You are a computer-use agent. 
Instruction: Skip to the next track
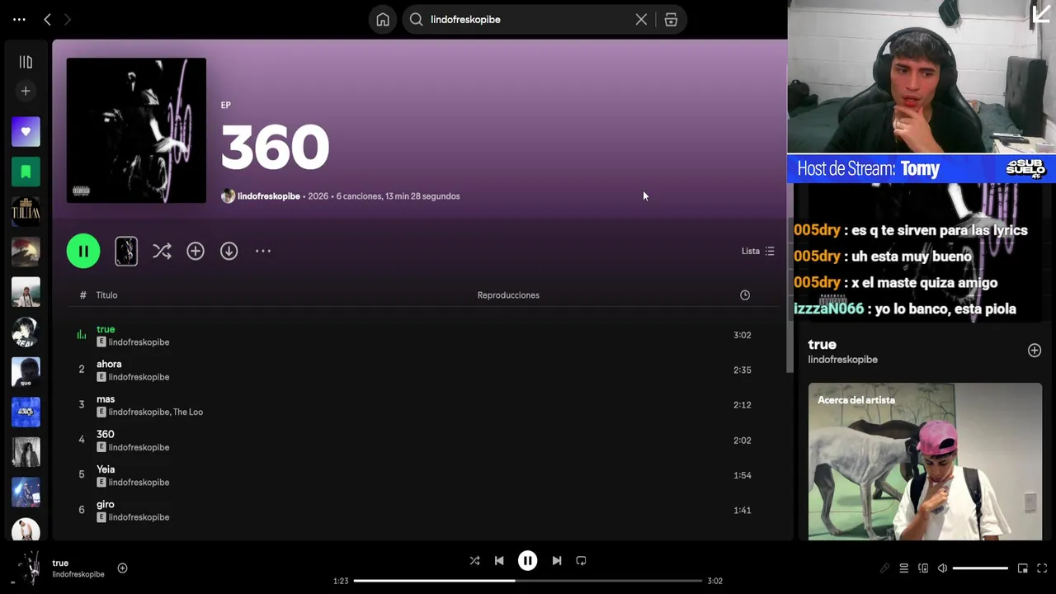click(x=557, y=561)
